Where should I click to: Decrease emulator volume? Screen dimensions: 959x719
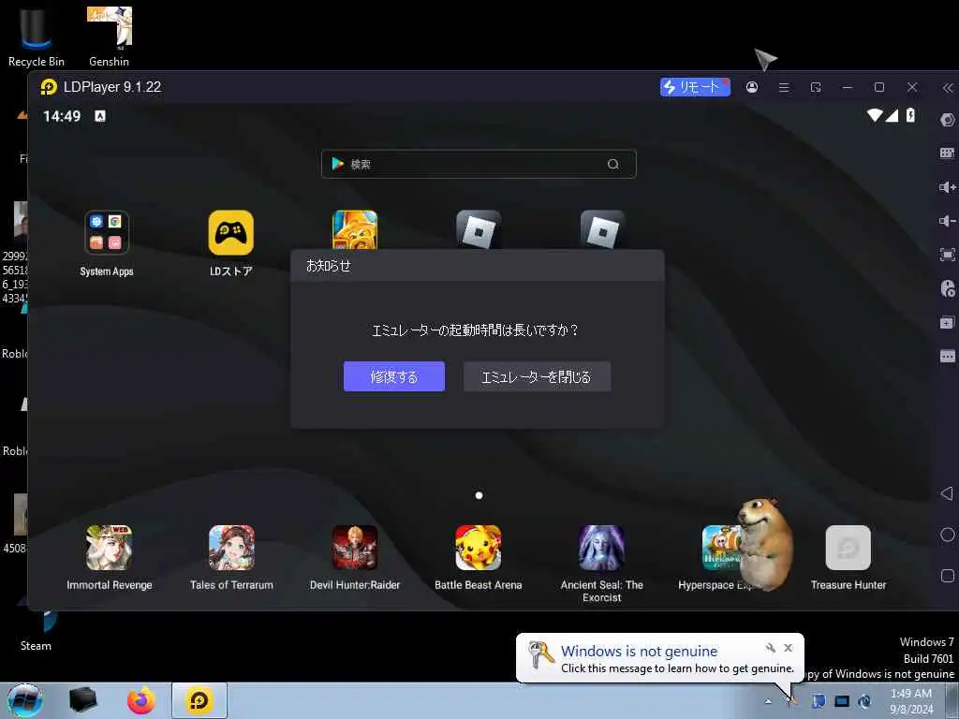[948, 221]
